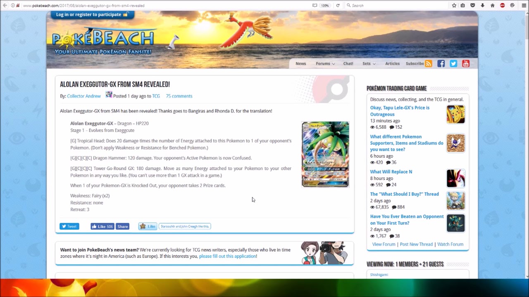Open What different Pokemon Supporters thread
The image size is (529, 297).
coord(407,143)
